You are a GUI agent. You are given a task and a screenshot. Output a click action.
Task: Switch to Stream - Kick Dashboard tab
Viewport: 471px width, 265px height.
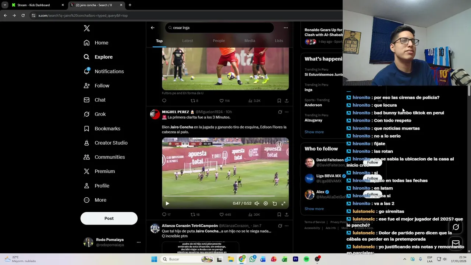38,5
